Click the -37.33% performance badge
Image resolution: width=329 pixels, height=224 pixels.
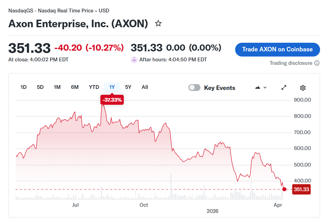click(x=112, y=100)
